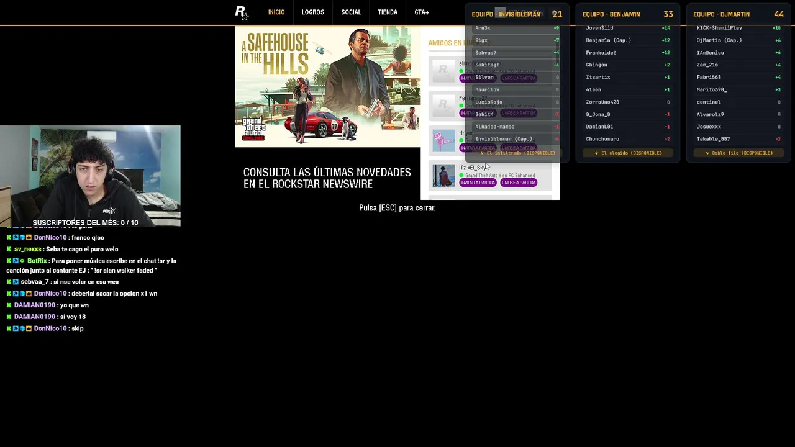
Task: Select player centinel row
Action: [x=739, y=102]
